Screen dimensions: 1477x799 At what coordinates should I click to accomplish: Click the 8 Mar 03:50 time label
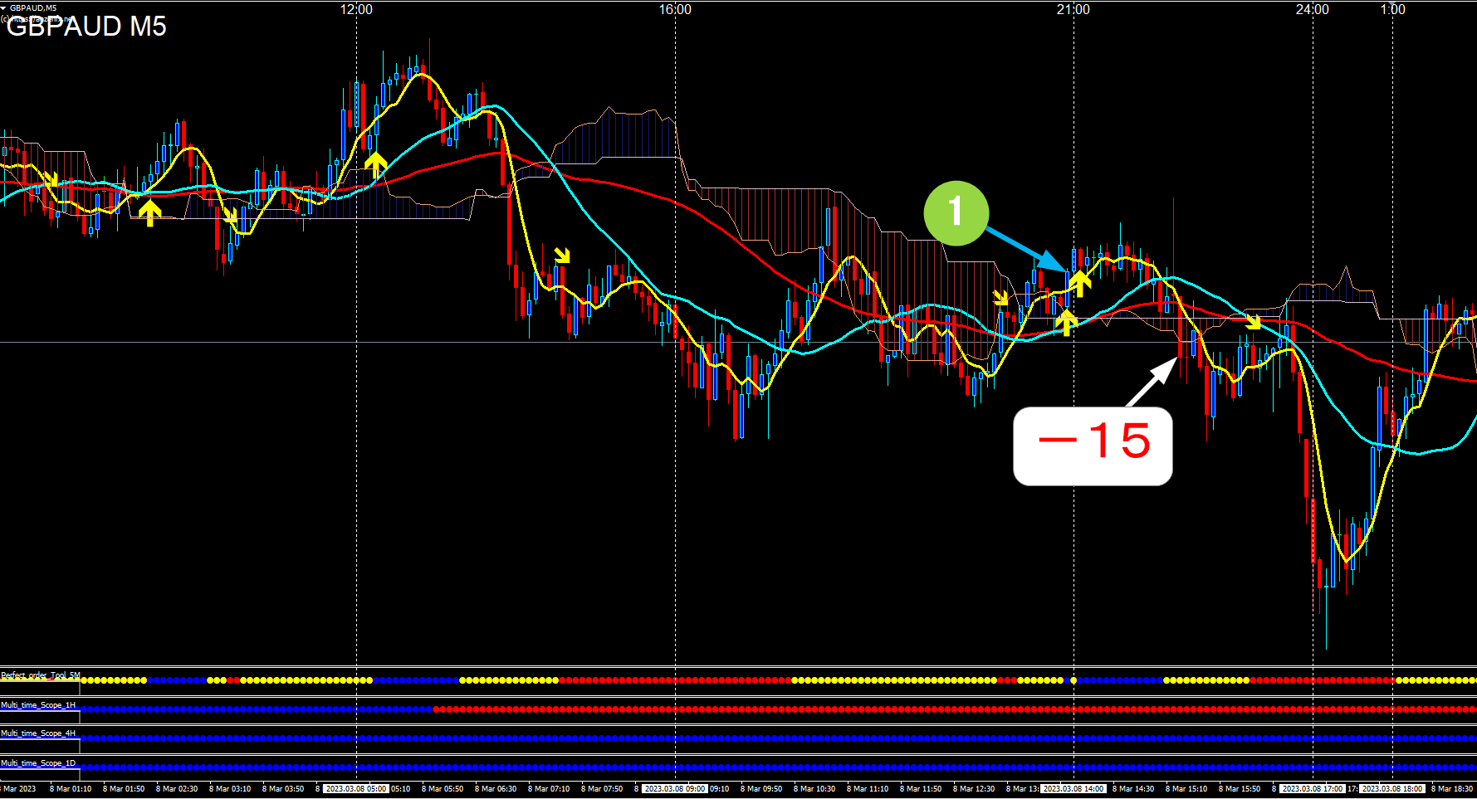(x=283, y=789)
